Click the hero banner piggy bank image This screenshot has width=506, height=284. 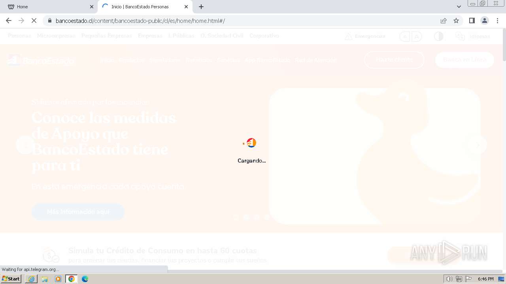[x=374, y=156]
